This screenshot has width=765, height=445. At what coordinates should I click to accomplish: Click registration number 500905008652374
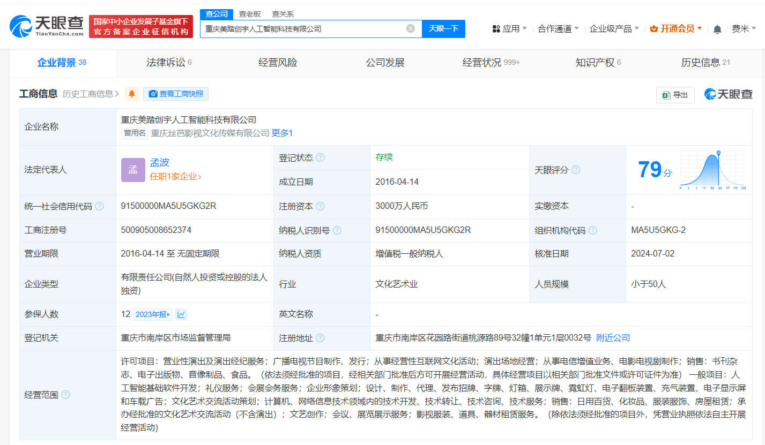[157, 230]
